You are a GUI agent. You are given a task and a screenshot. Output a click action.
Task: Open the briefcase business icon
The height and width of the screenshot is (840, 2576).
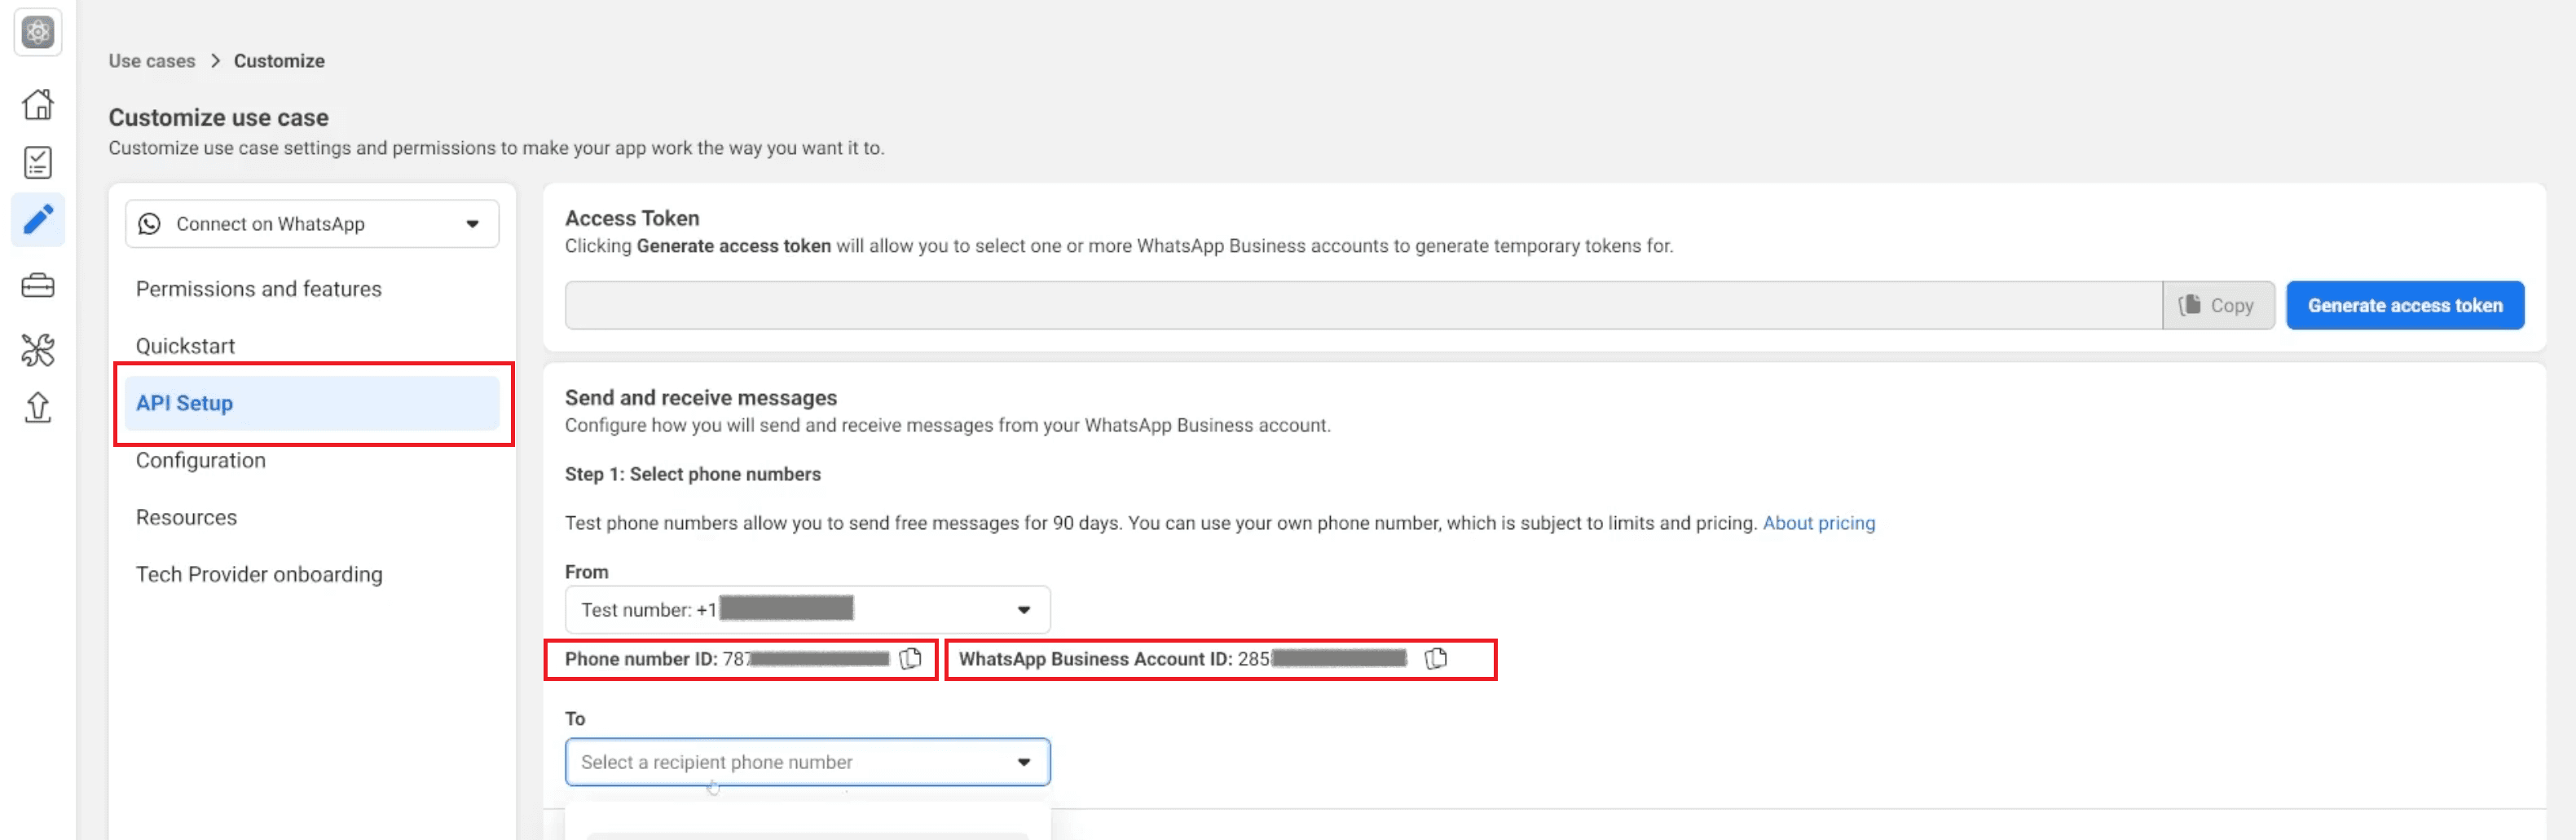click(38, 286)
